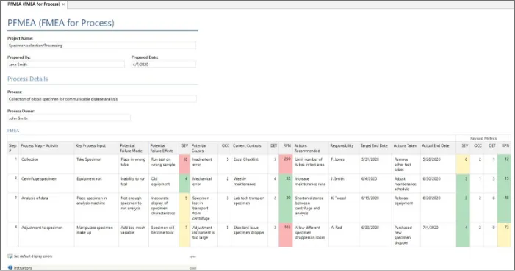Image resolution: width=515 pixels, height=271 pixels.
Task: Click the Set default display colors icon
Action: [x=10, y=256]
